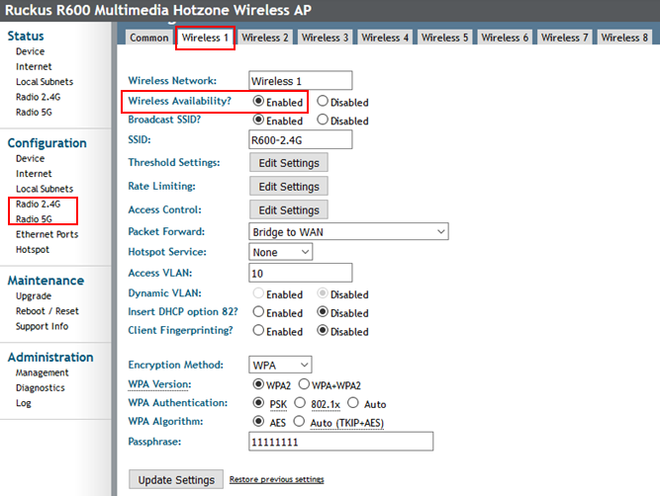Edit Threshold Settings
Image resolution: width=660 pixels, height=496 pixels.
(289, 163)
